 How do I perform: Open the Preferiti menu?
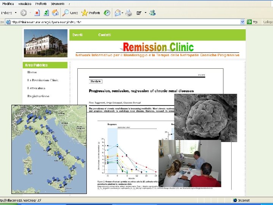(41, 4)
